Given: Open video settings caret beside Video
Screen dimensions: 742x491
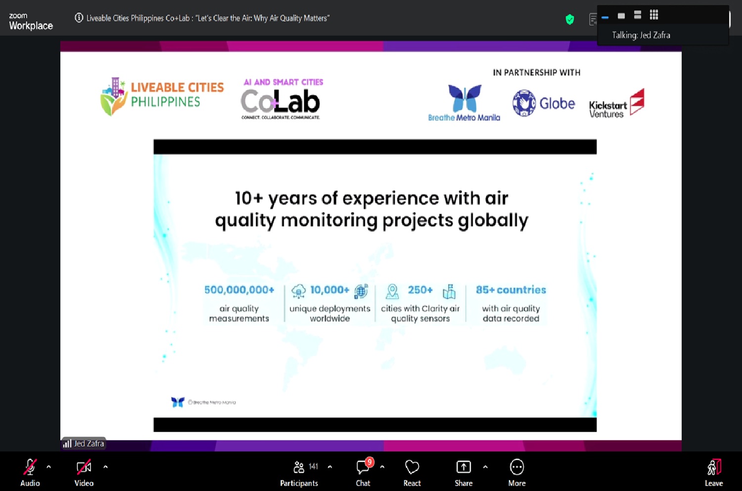Looking at the screenshot, I should [x=105, y=467].
